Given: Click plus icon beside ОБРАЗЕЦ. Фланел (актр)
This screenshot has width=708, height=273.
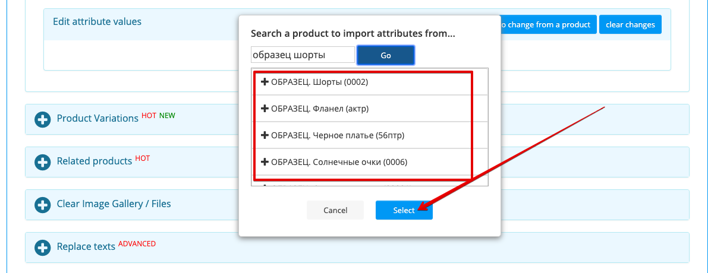Looking at the screenshot, I should [265, 109].
